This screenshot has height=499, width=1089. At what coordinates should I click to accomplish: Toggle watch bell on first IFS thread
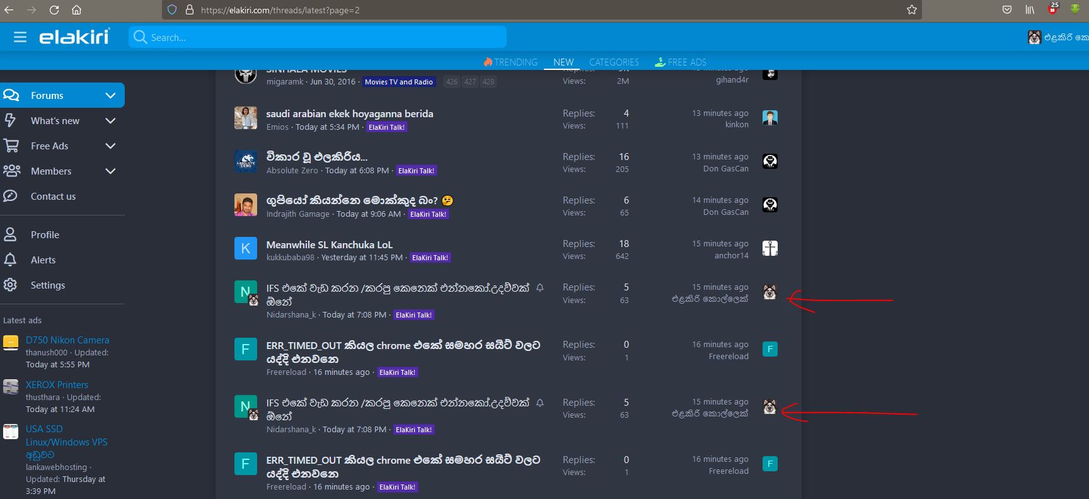(540, 288)
